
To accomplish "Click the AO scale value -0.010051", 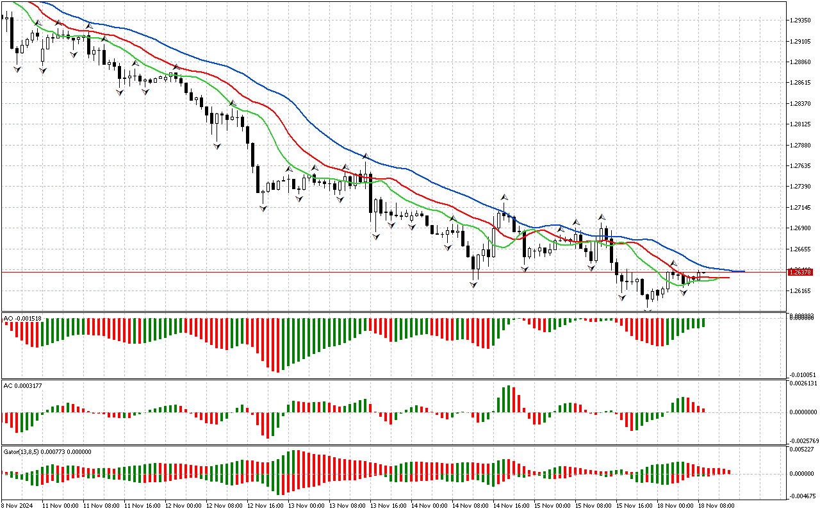I will pos(803,374).
